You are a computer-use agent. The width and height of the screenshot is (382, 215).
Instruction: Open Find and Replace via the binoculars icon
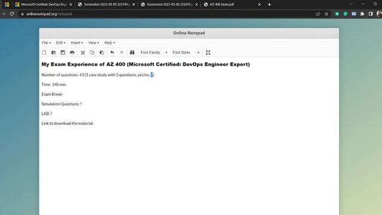tap(132, 53)
